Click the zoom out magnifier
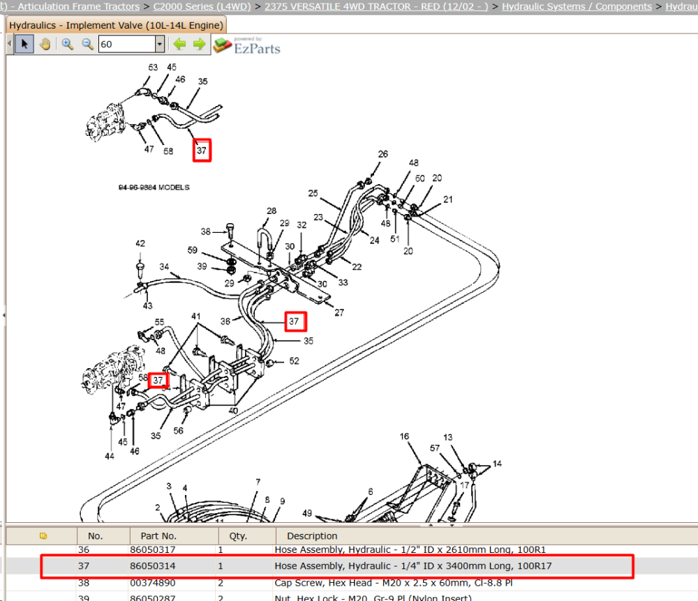 (x=88, y=44)
